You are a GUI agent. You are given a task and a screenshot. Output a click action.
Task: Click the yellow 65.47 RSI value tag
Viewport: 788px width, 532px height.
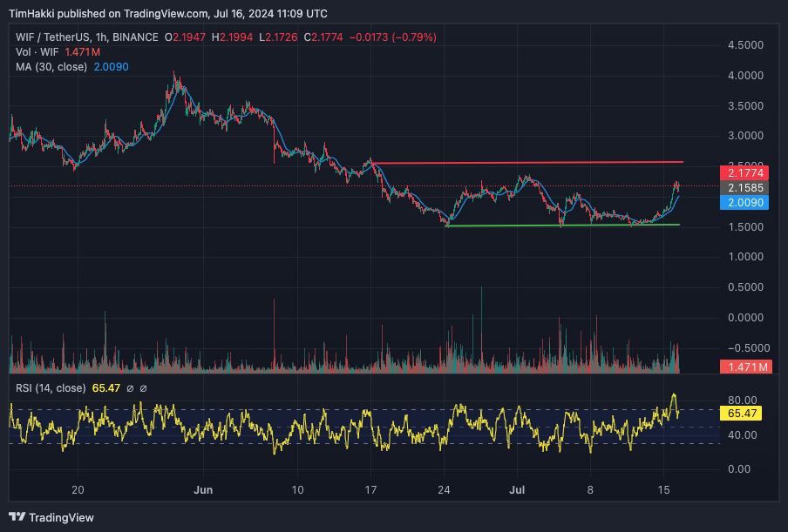point(744,414)
